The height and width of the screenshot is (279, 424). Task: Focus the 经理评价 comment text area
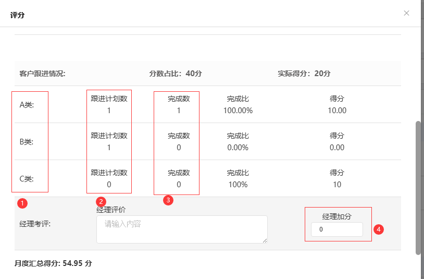tap(181, 229)
